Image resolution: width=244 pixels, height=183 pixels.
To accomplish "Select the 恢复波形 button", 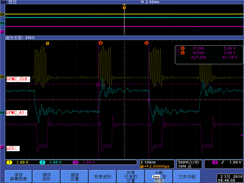I will pyautogui.click(x=103, y=177).
